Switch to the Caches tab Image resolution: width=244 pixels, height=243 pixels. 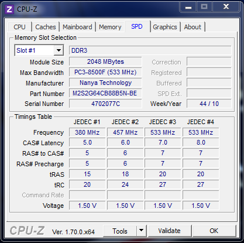pos(46,27)
